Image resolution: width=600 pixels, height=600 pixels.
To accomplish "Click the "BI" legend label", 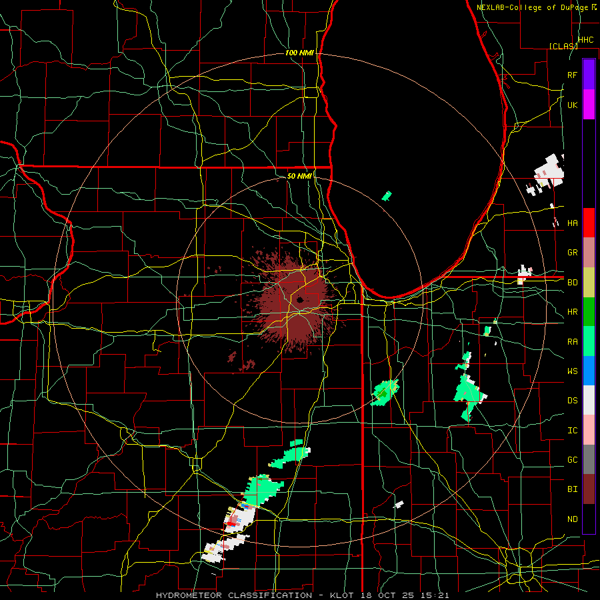I will [572, 489].
